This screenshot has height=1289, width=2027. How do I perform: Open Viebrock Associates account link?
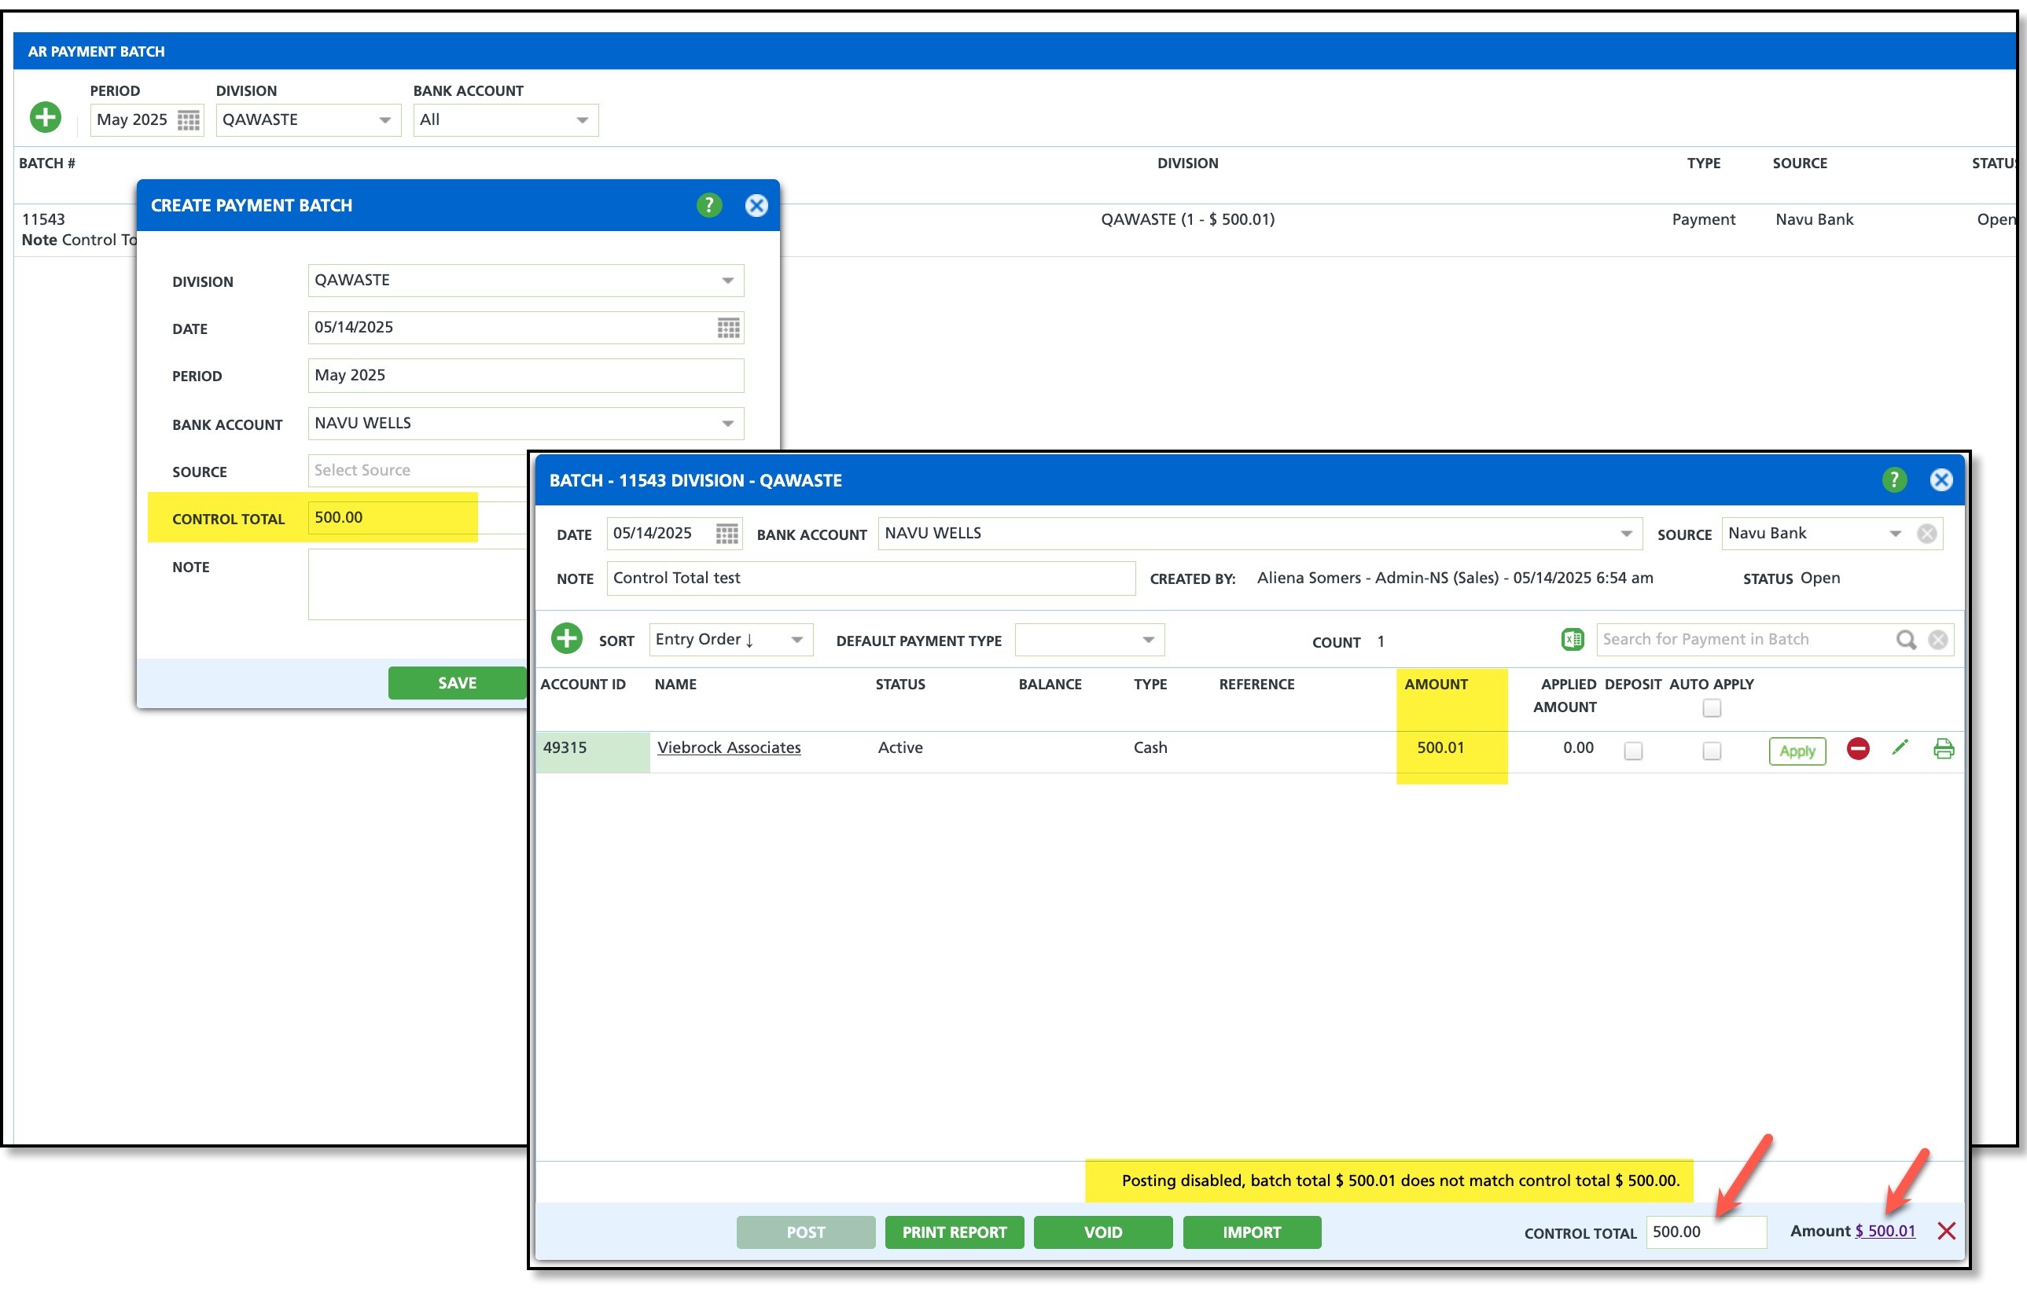point(728,747)
